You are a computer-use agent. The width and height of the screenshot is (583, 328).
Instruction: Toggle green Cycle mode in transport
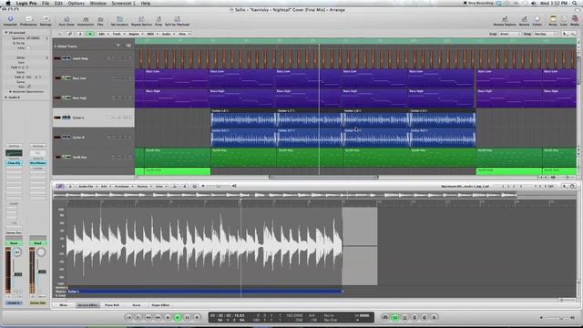(394, 317)
